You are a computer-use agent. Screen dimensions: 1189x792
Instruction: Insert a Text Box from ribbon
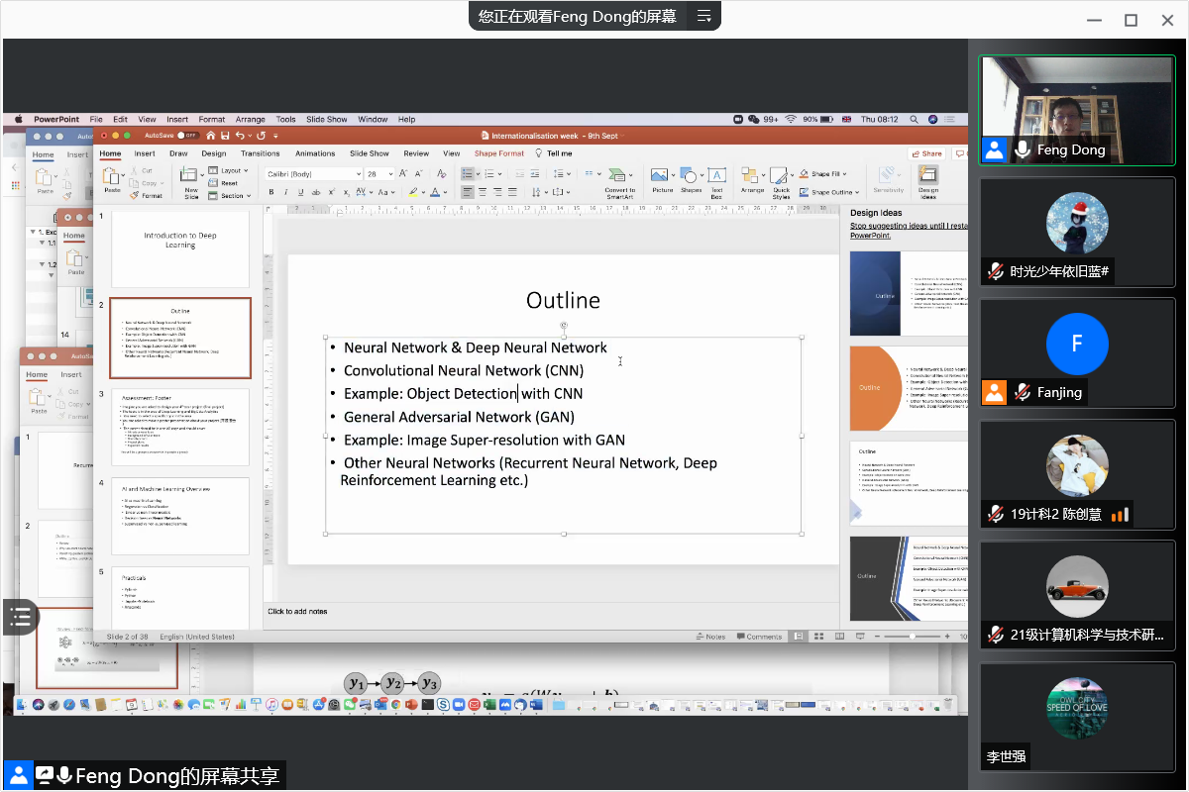point(717,177)
